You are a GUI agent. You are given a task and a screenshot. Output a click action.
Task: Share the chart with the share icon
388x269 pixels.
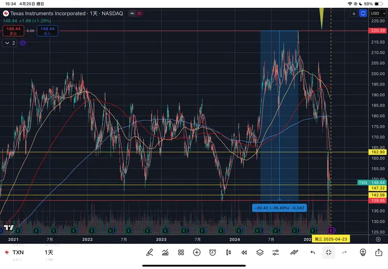[379, 252]
